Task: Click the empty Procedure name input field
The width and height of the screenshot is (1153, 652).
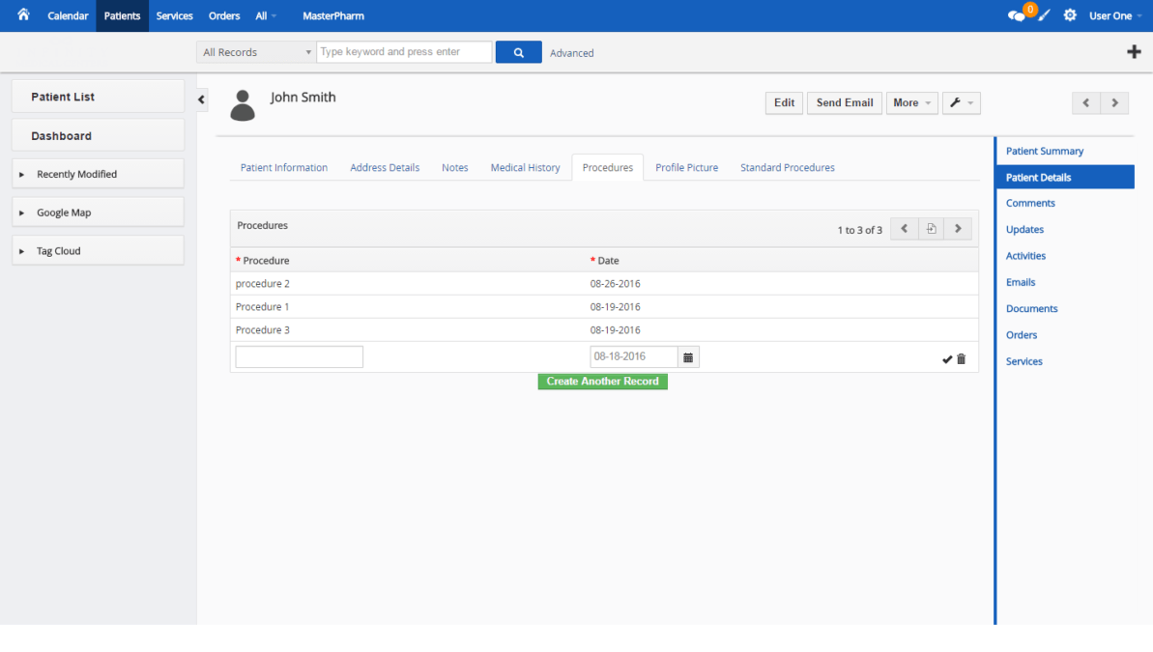Action: [x=299, y=356]
